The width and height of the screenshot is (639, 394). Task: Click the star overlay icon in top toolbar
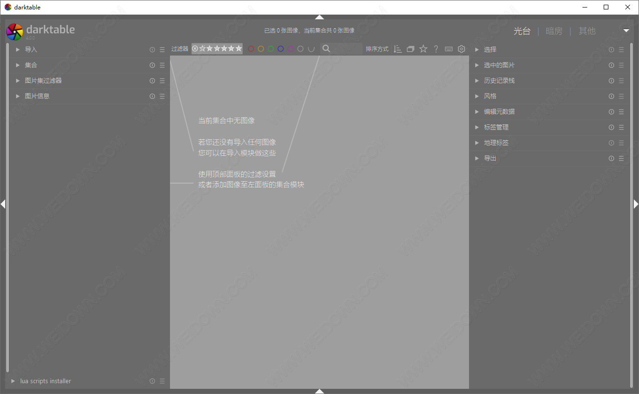423,48
